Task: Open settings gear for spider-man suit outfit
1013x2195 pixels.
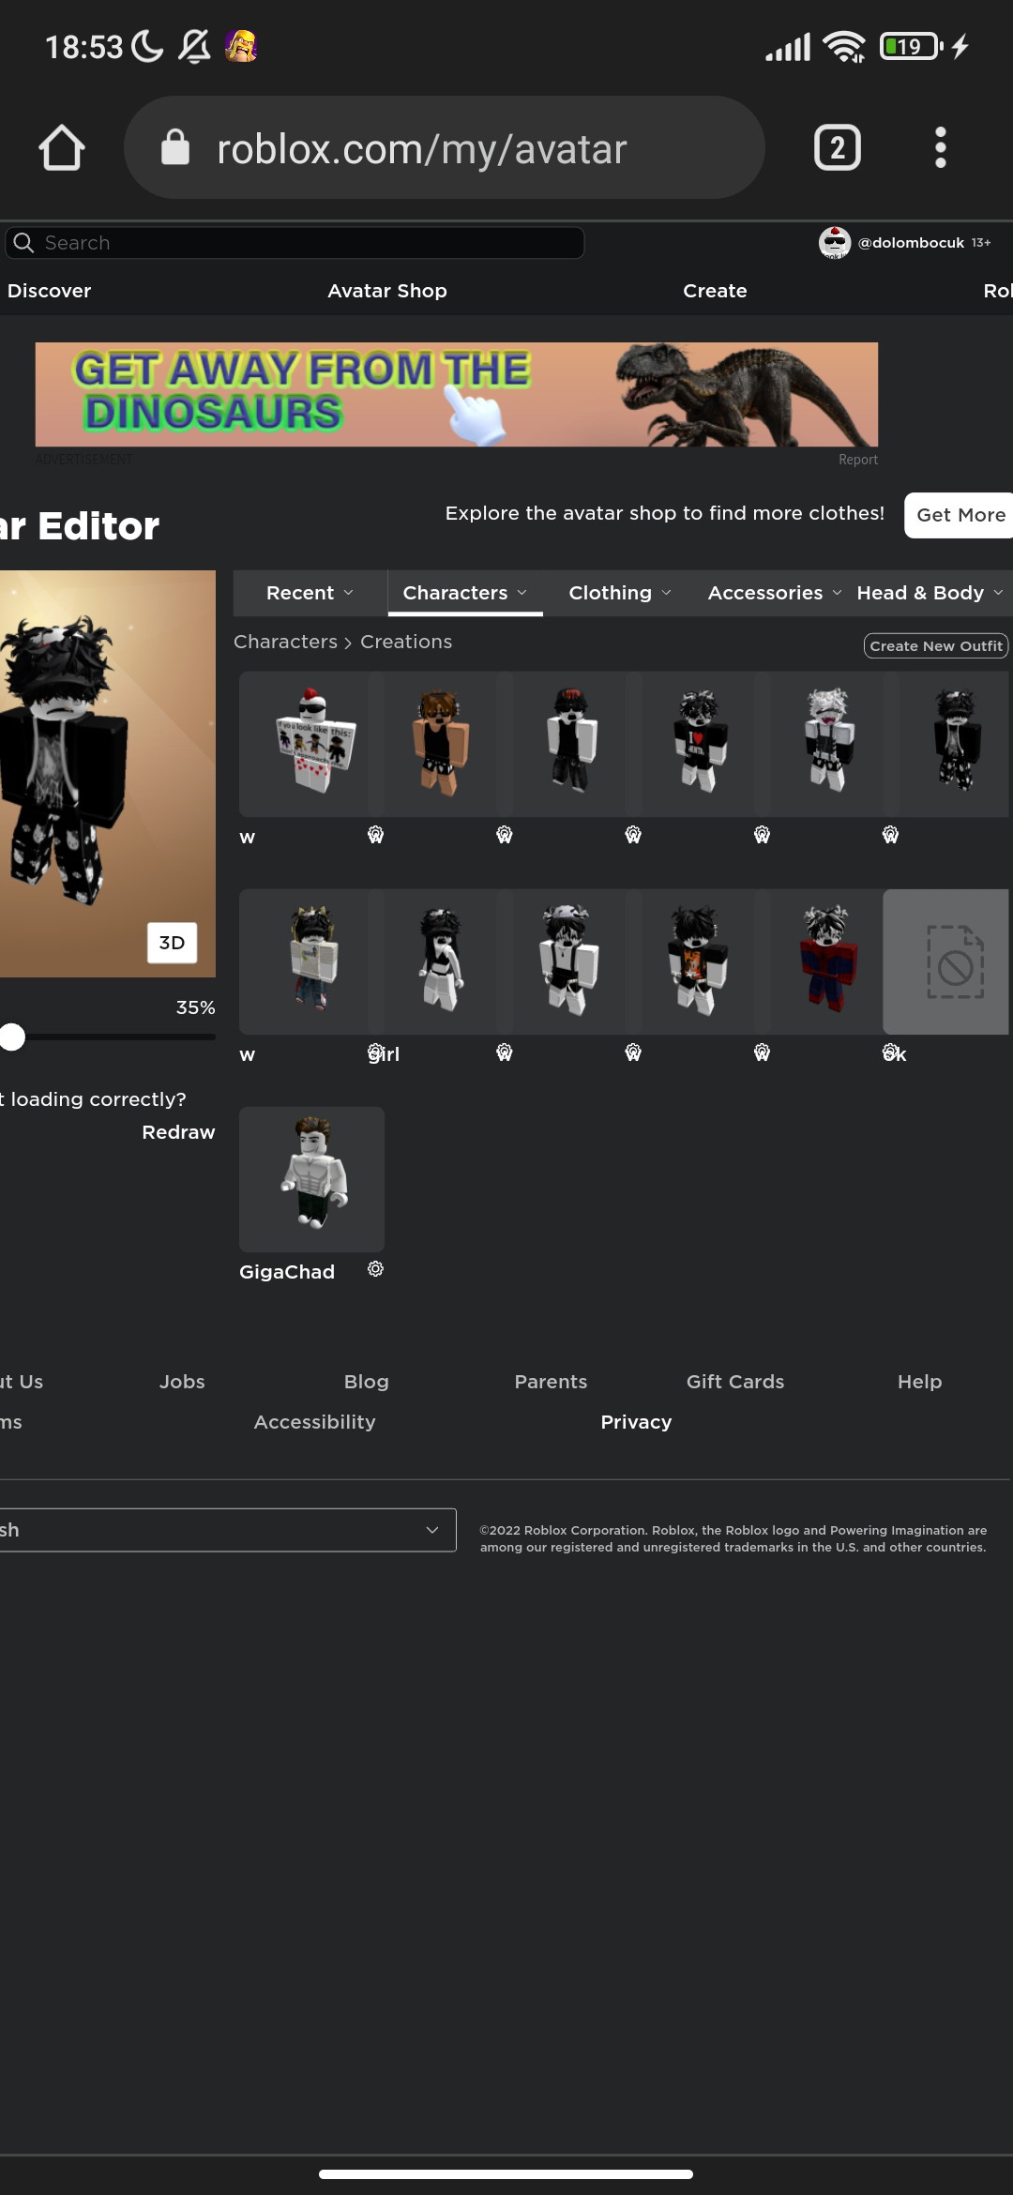Action: [x=890, y=1052]
